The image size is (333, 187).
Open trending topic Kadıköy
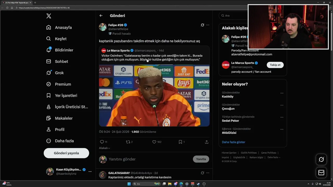(x=228, y=97)
